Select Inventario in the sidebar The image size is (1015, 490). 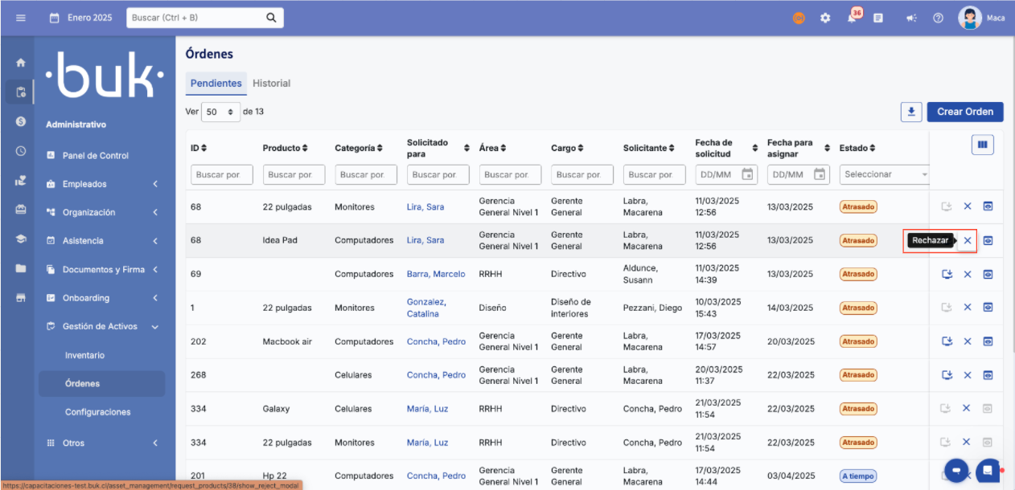tap(84, 355)
